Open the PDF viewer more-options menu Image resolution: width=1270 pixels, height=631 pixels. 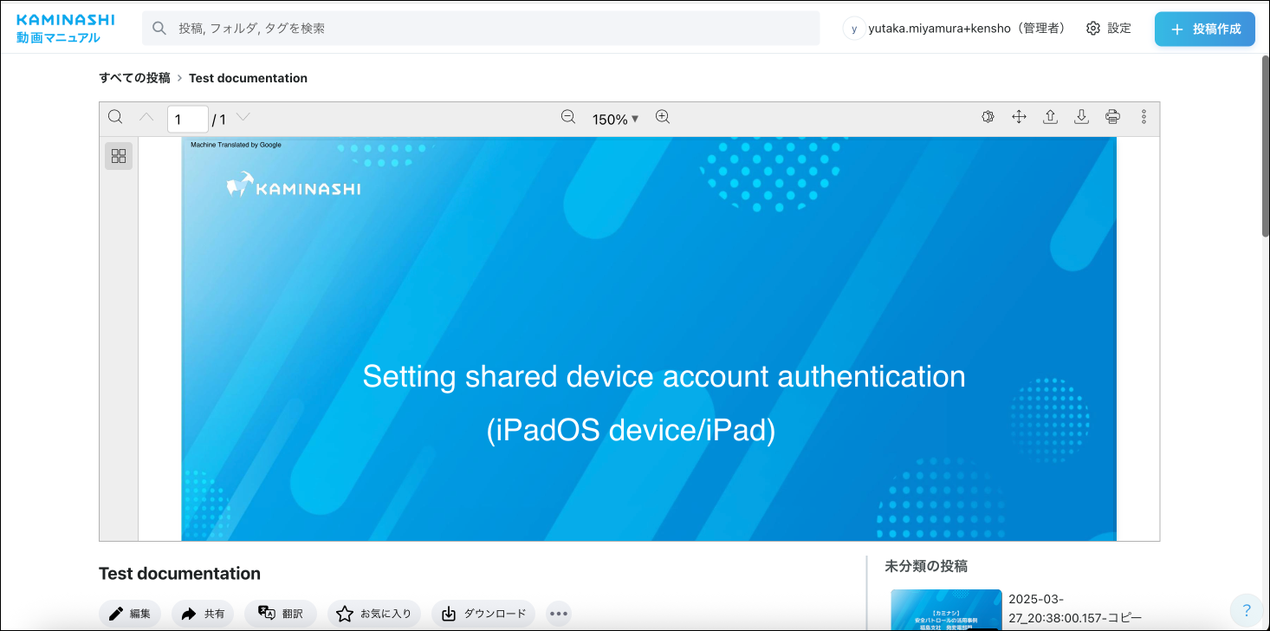tap(1144, 117)
